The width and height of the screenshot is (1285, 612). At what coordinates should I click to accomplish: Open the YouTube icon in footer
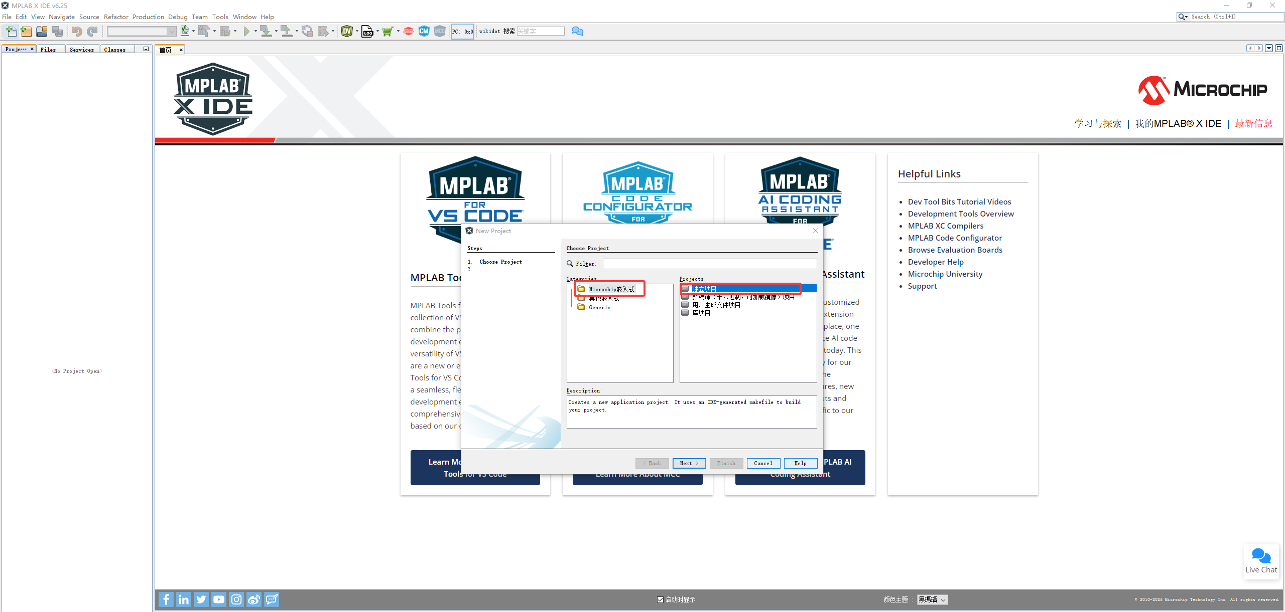tap(219, 599)
